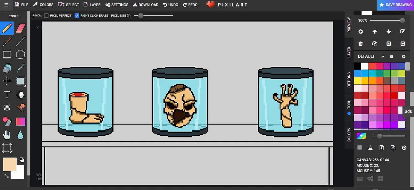Select the Paint Bucket tool
Viewport: 414px width, 190px height.
(x=7, y=68)
